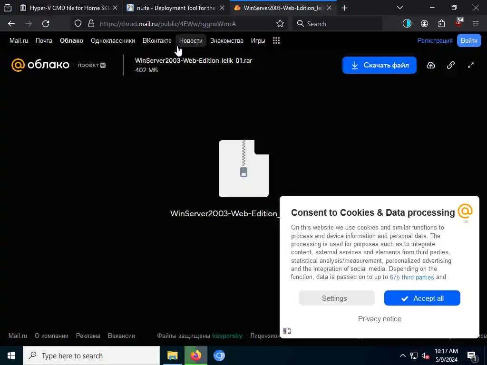Image resolution: width=487 pixels, height=365 pixels.
Task: Open the Firefox account icon
Action: (424, 24)
